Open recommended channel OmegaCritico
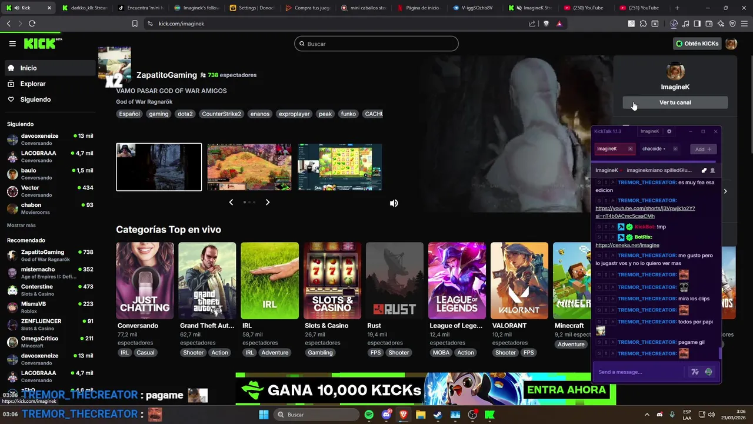 49,342
